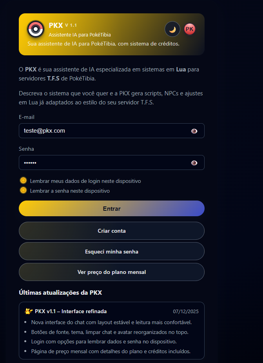Focus the E-mail input field

[x=102, y=131]
